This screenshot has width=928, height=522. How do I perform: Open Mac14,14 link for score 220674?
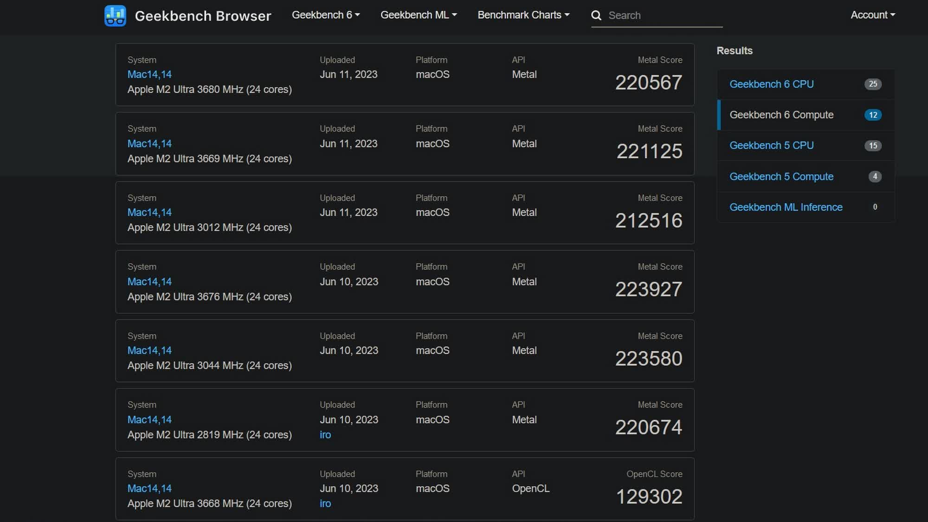(149, 419)
